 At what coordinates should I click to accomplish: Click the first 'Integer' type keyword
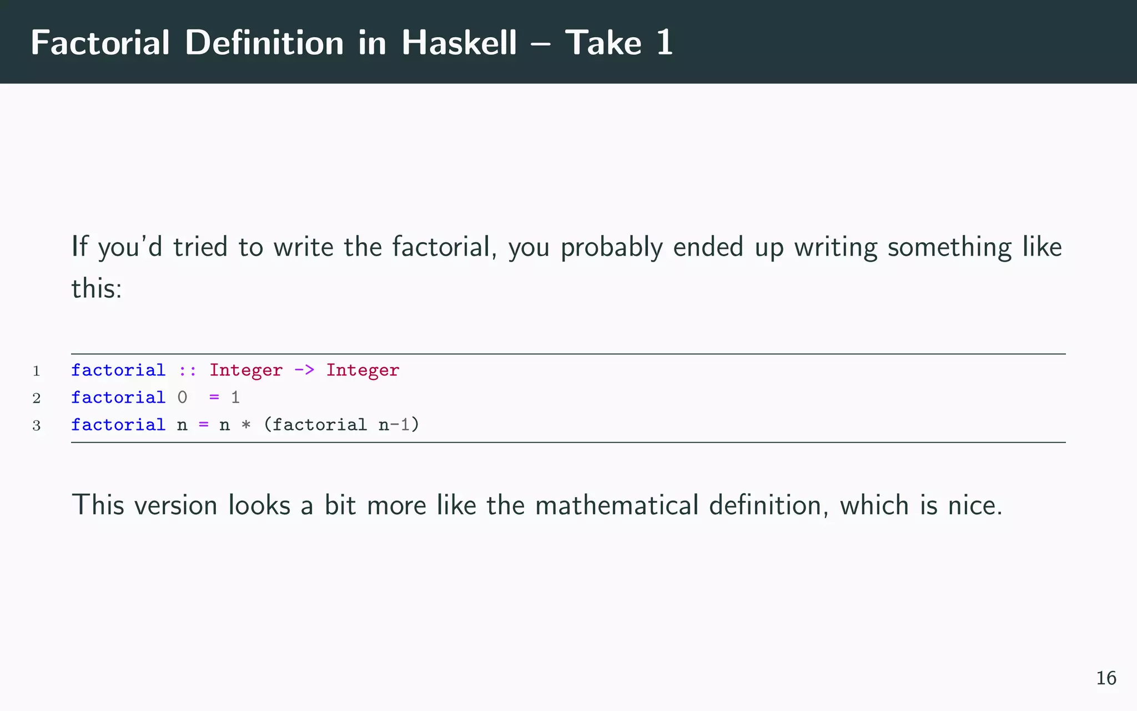tap(246, 370)
